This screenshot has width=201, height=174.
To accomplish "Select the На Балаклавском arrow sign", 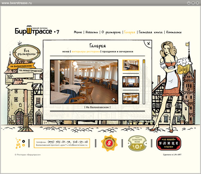I will coord(21,66).
